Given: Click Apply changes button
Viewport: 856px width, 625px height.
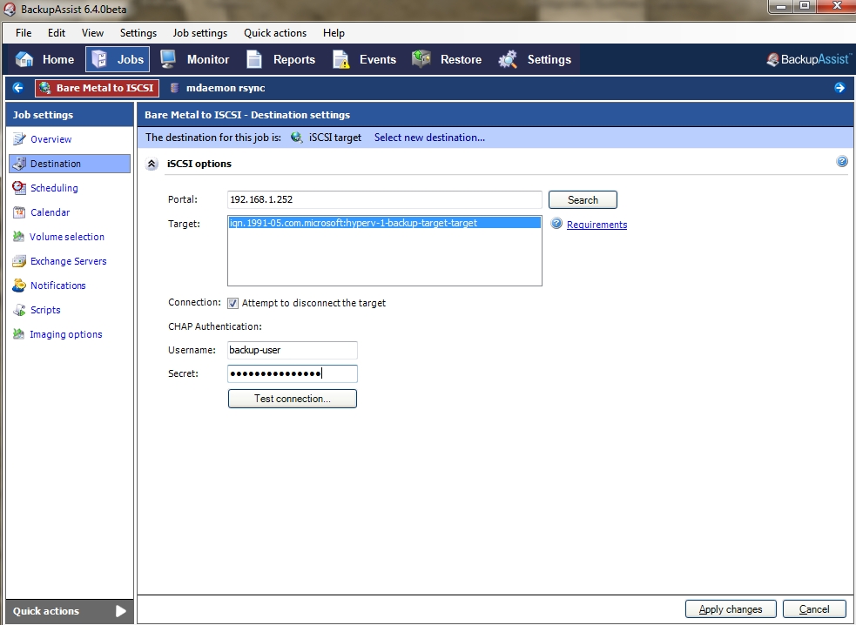Looking at the screenshot, I should (731, 609).
